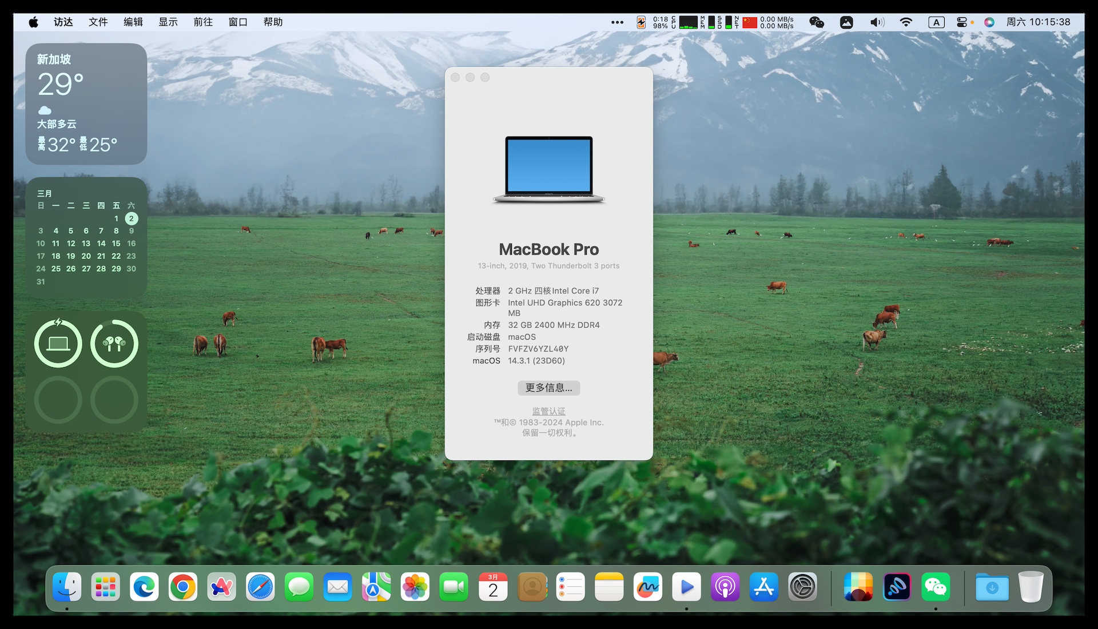Open the red-blue A-shaped app in Dock
This screenshot has width=1098, height=629.
click(x=222, y=587)
